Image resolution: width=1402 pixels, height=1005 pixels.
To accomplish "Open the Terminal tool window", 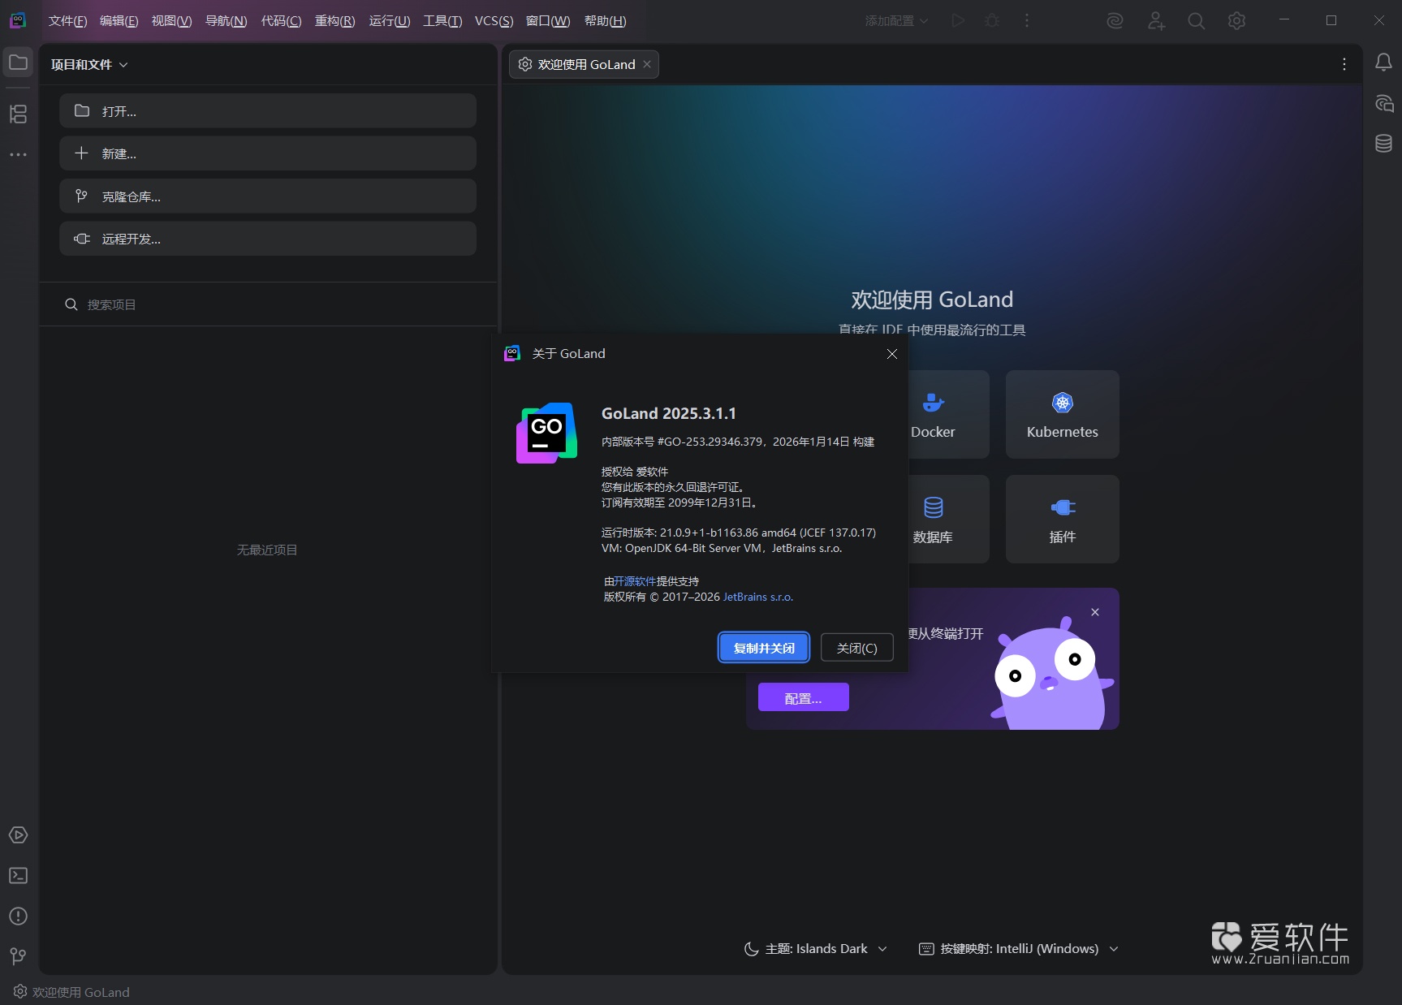I will 18,875.
